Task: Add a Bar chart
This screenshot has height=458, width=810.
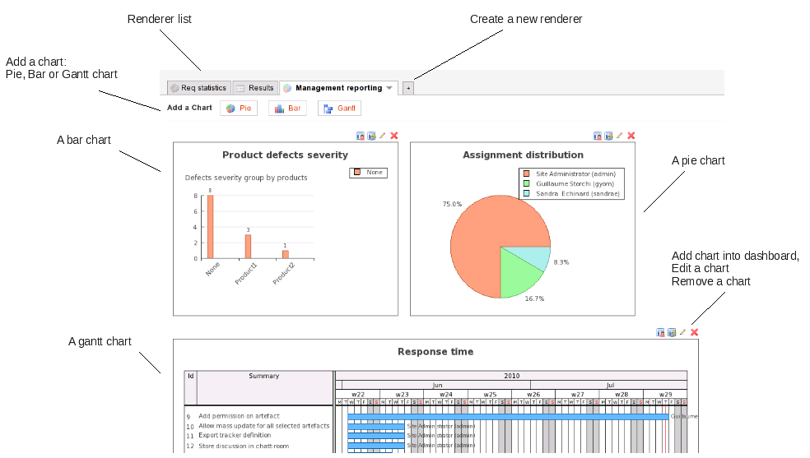Action: [x=288, y=109]
